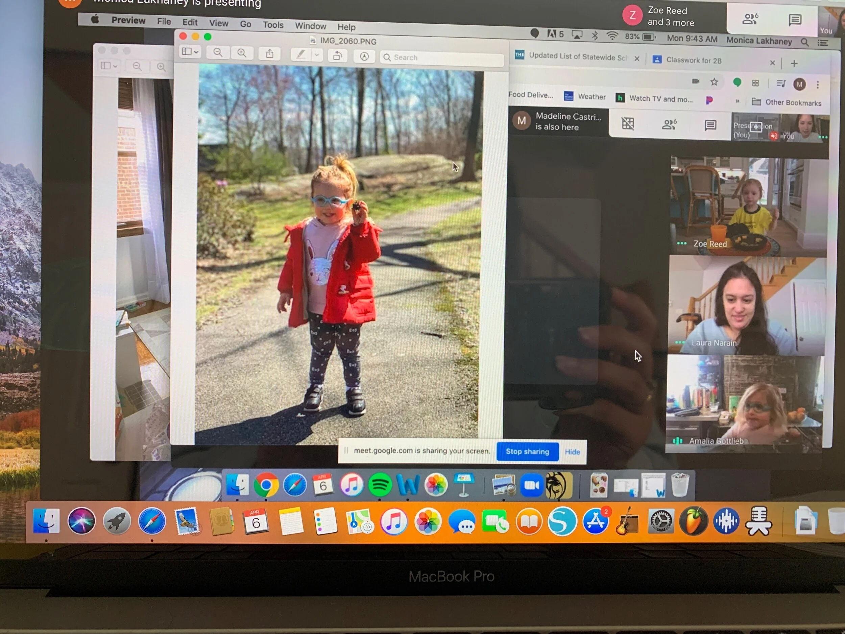Hide the screen sharing notification bar
This screenshot has height=634, width=845.
tap(572, 452)
